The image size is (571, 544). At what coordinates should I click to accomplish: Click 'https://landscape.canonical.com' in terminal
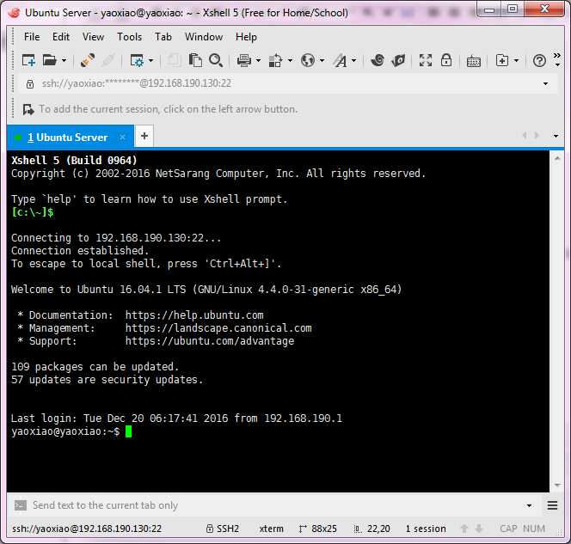pos(218,328)
